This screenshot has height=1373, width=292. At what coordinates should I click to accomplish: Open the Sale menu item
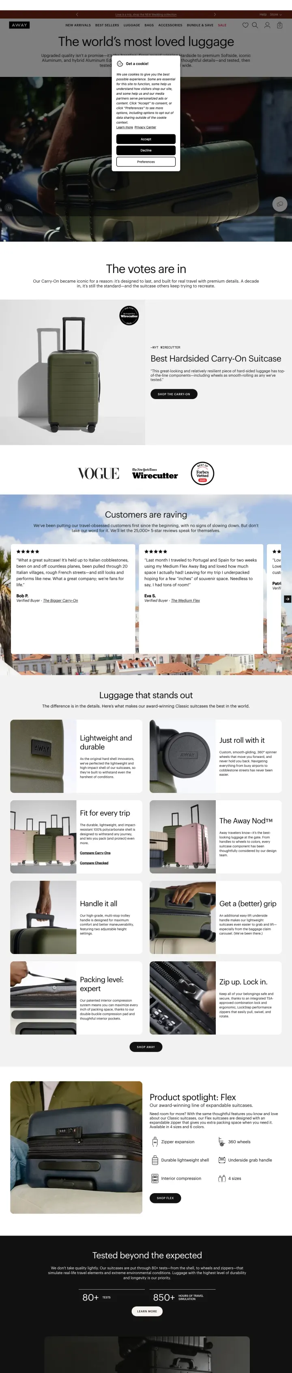(222, 25)
